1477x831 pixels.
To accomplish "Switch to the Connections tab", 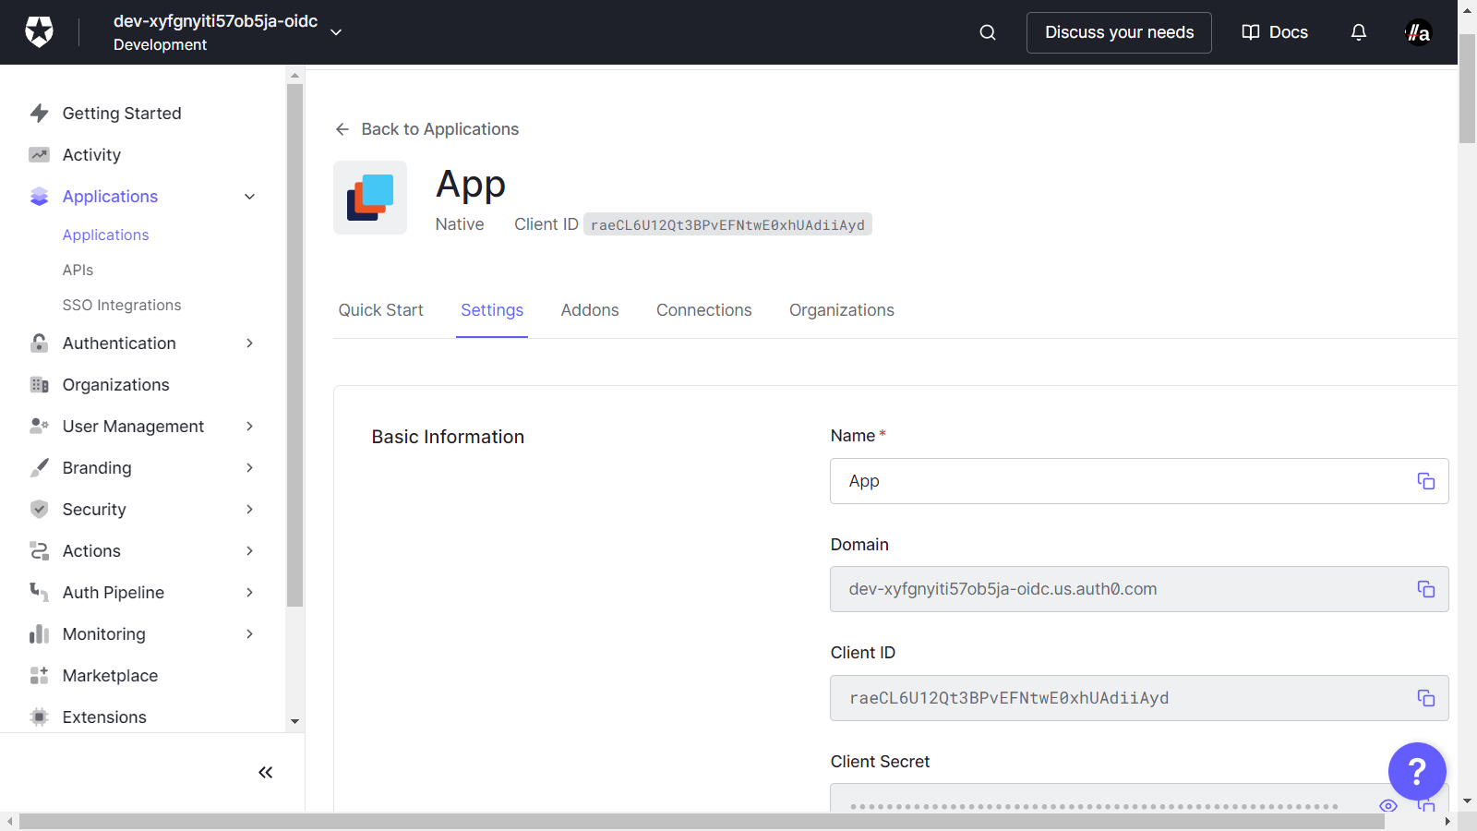I will tap(703, 310).
